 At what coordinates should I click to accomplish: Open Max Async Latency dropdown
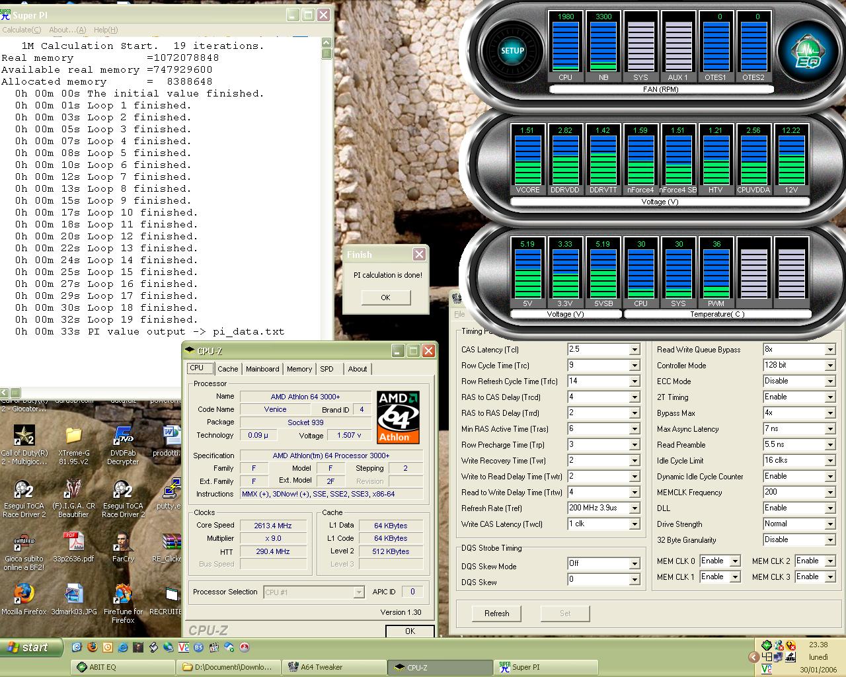pyautogui.click(x=830, y=429)
